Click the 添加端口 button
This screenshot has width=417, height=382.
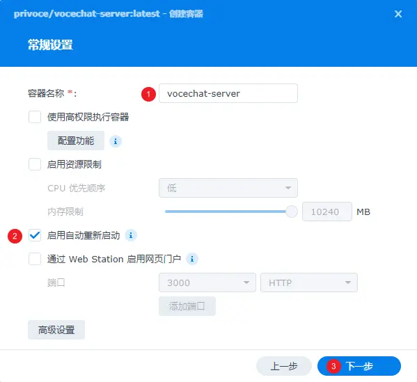[x=187, y=306]
